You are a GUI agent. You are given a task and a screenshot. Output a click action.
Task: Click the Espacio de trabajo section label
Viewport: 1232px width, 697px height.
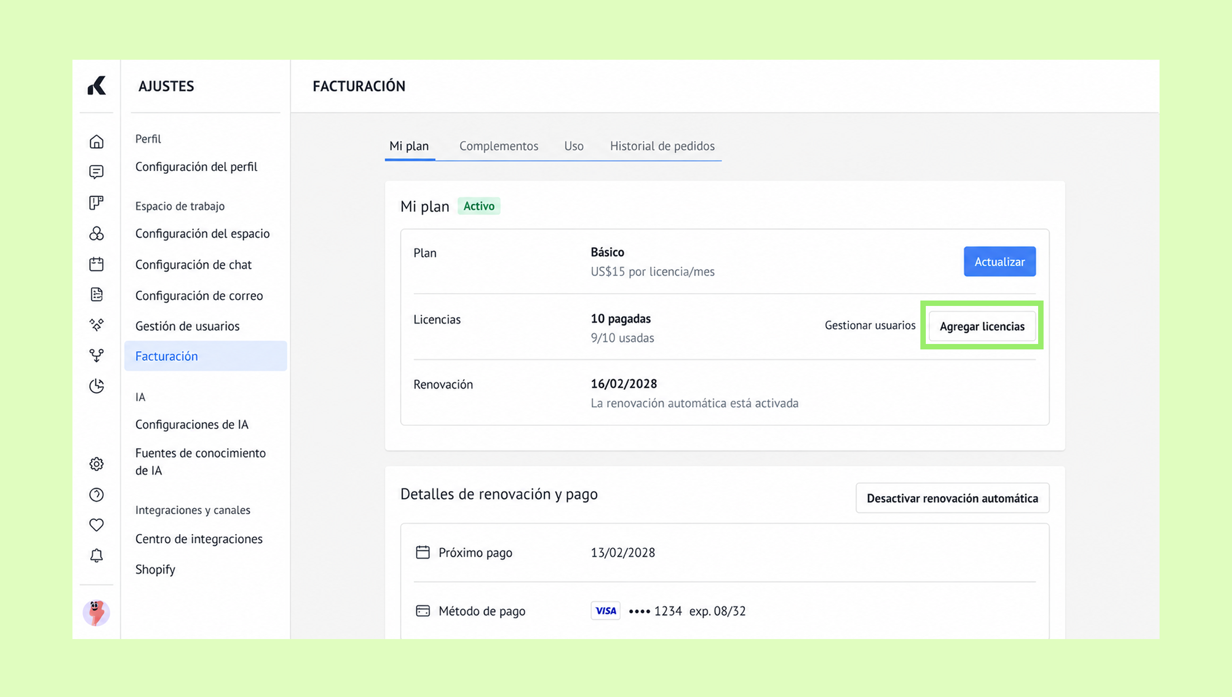180,206
